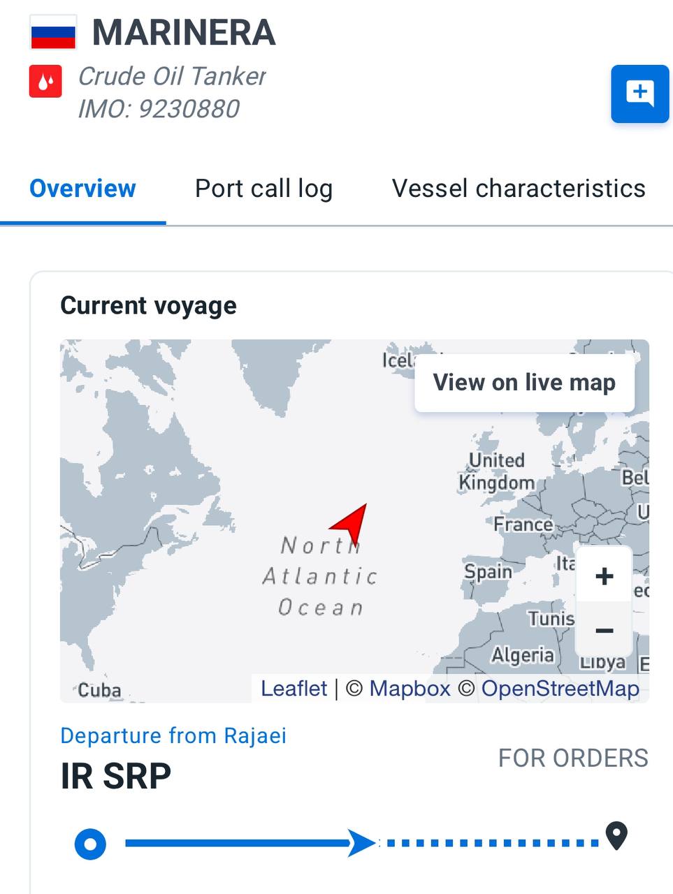Click the IR SRP port code
Viewport: 673px width, 894px height.
click(116, 776)
